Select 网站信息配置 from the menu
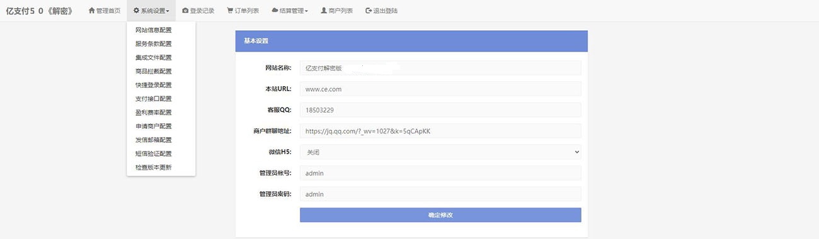 pyautogui.click(x=153, y=30)
